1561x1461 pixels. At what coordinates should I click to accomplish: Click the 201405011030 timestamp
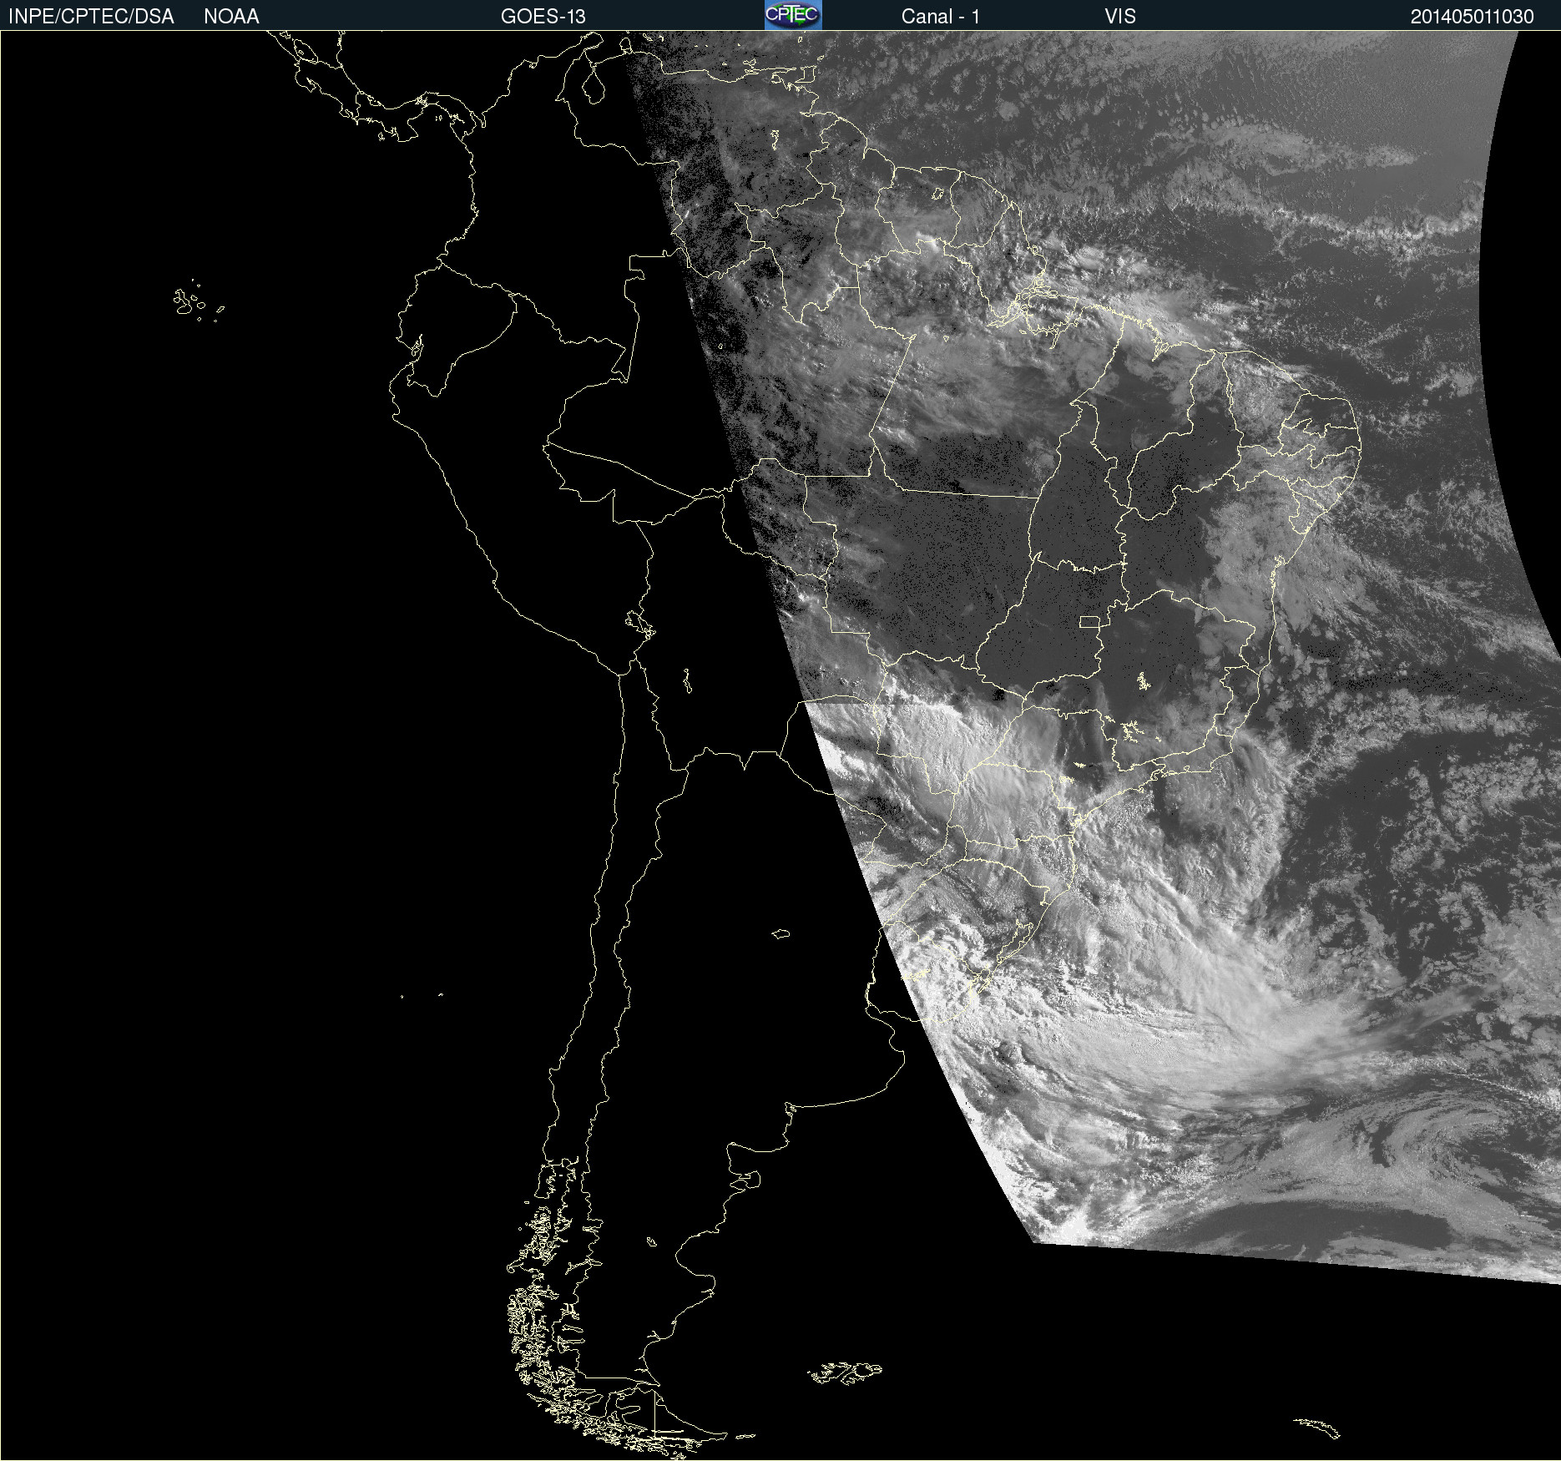coord(1472,17)
